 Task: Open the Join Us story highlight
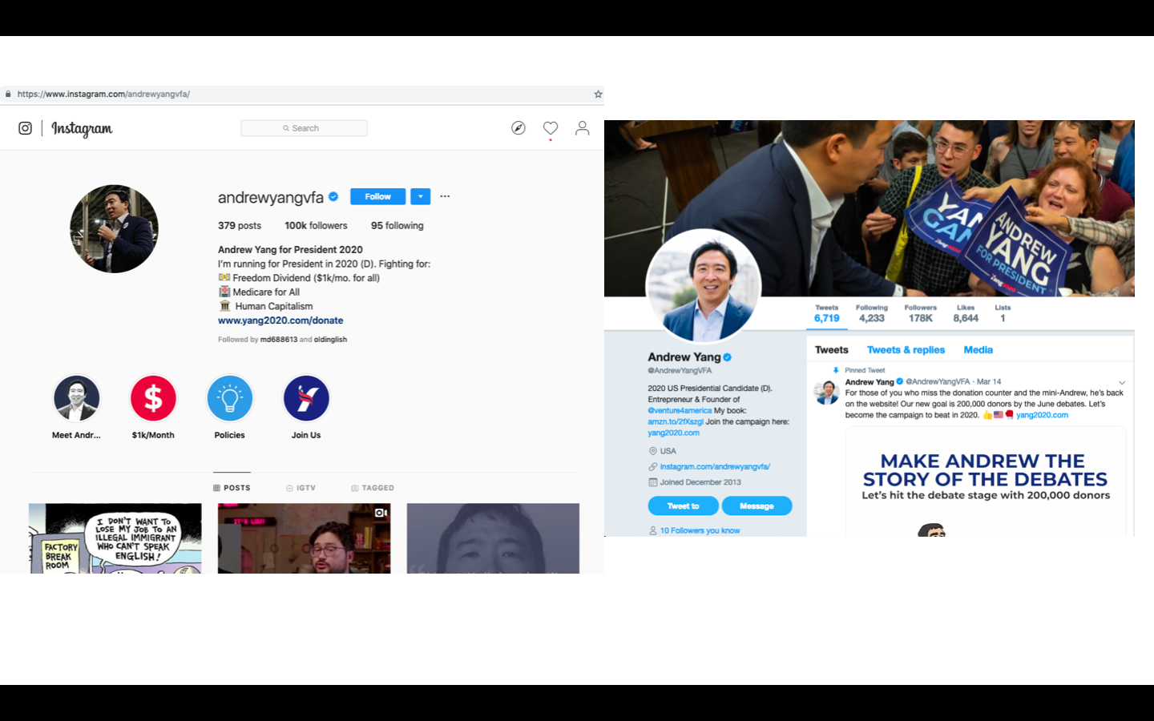click(x=306, y=398)
